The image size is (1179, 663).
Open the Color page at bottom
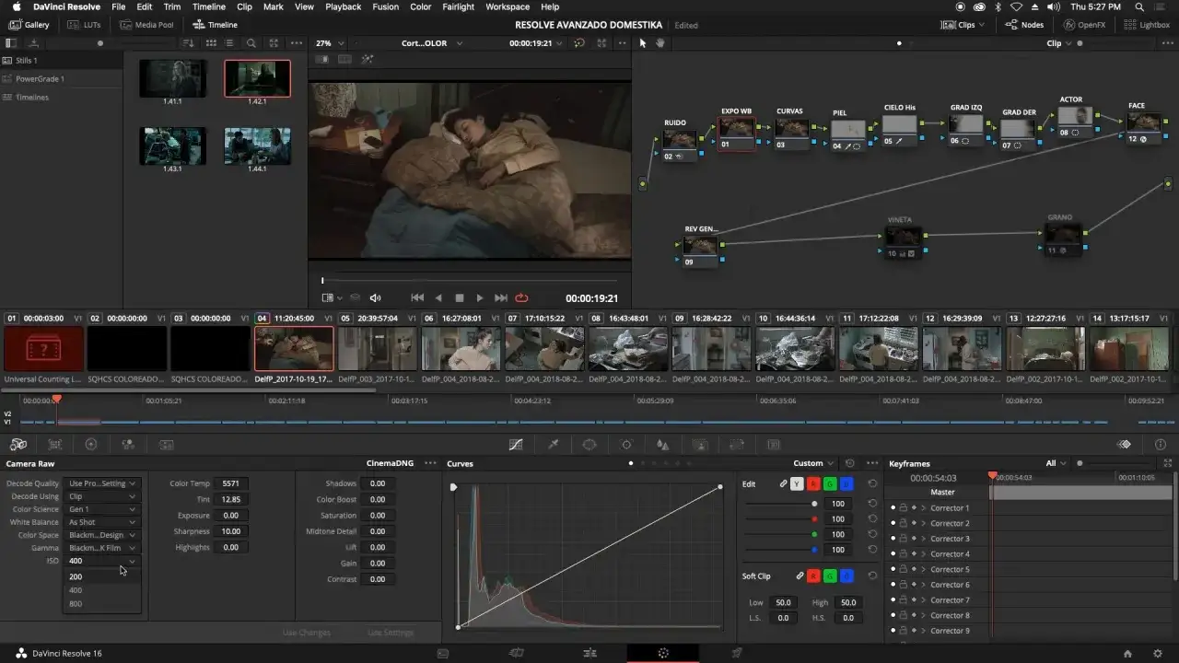[x=663, y=653]
